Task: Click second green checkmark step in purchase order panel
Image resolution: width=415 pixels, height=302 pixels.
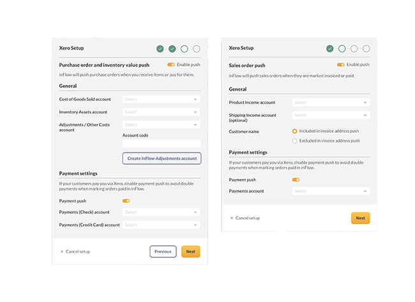Action: point(172,49)
